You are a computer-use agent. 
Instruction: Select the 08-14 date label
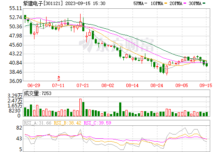(x=132, y=85)
